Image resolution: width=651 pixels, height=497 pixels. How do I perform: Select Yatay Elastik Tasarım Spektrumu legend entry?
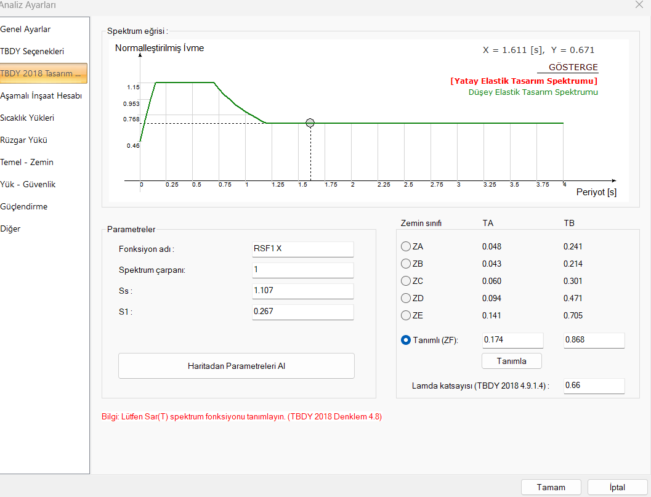[524, 81]
